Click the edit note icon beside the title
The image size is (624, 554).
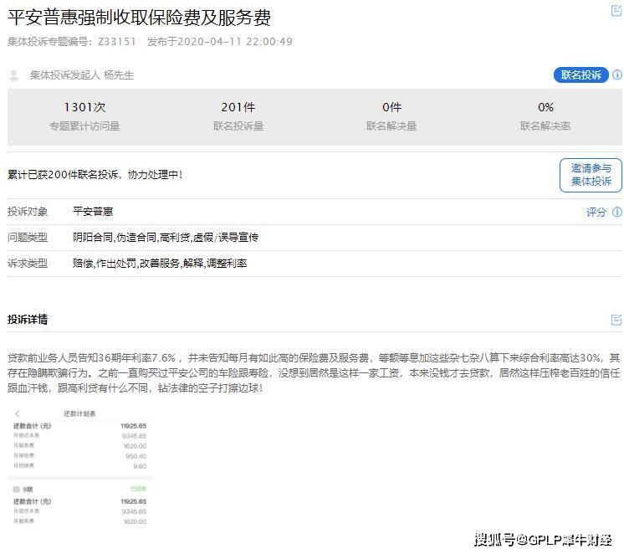pos(616,11)
